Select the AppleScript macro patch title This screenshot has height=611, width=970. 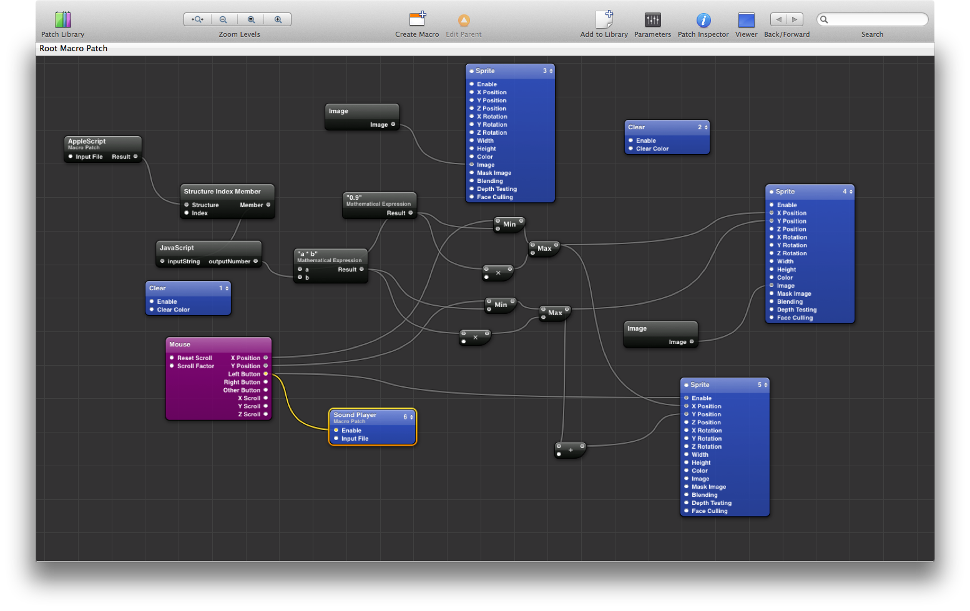click(x=87, y=142)
